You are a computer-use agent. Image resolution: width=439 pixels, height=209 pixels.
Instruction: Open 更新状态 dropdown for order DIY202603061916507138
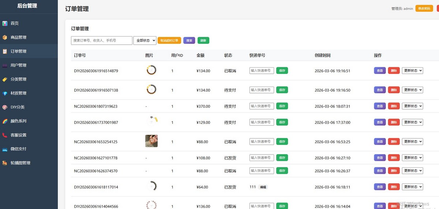click(x=412, y=90)
